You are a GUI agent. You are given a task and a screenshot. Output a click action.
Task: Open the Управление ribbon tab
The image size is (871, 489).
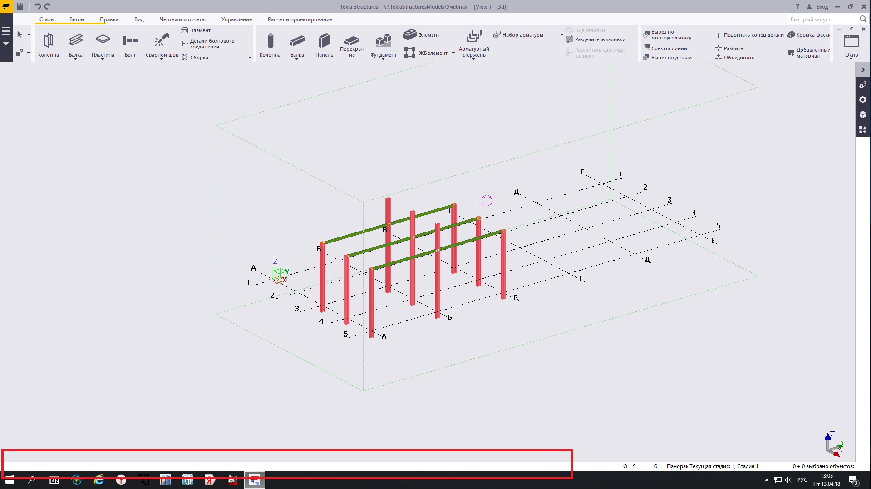coord(236,19)
